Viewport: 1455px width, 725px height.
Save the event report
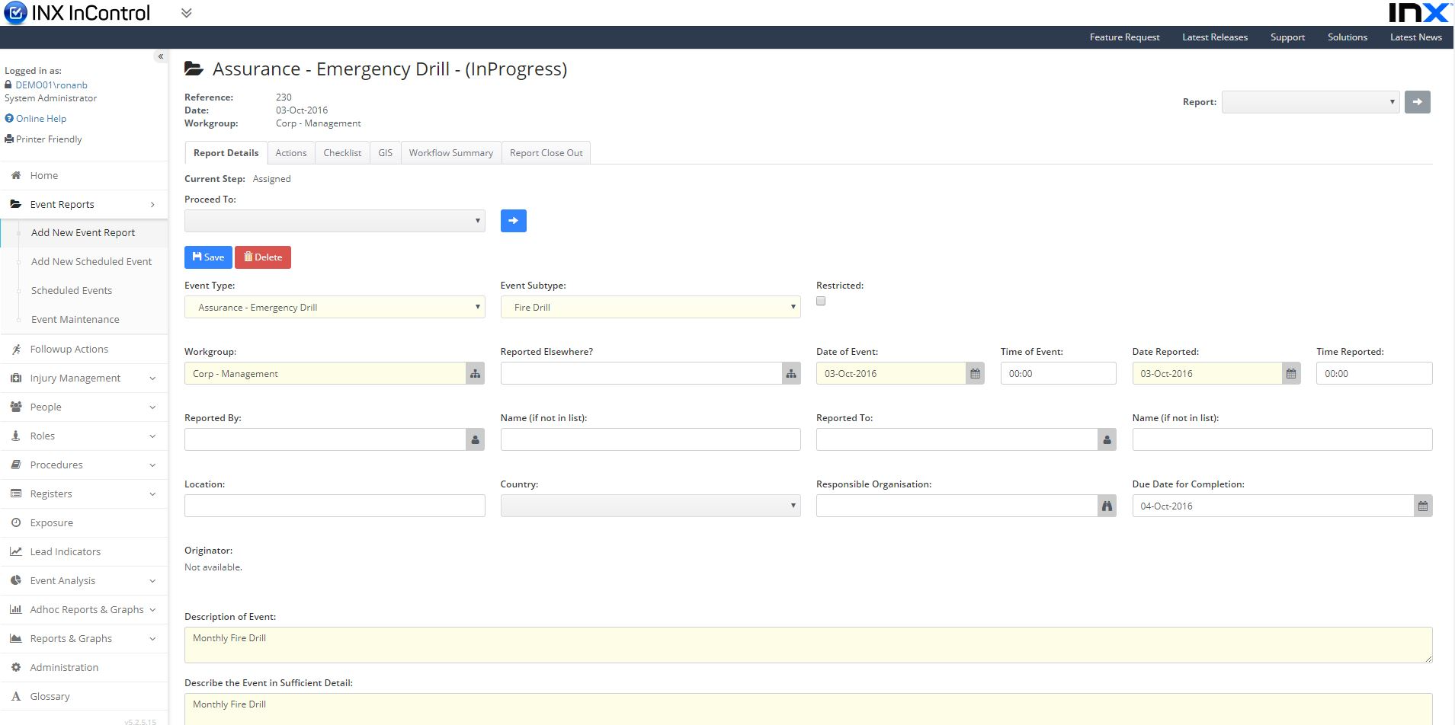tap(208, 257)
